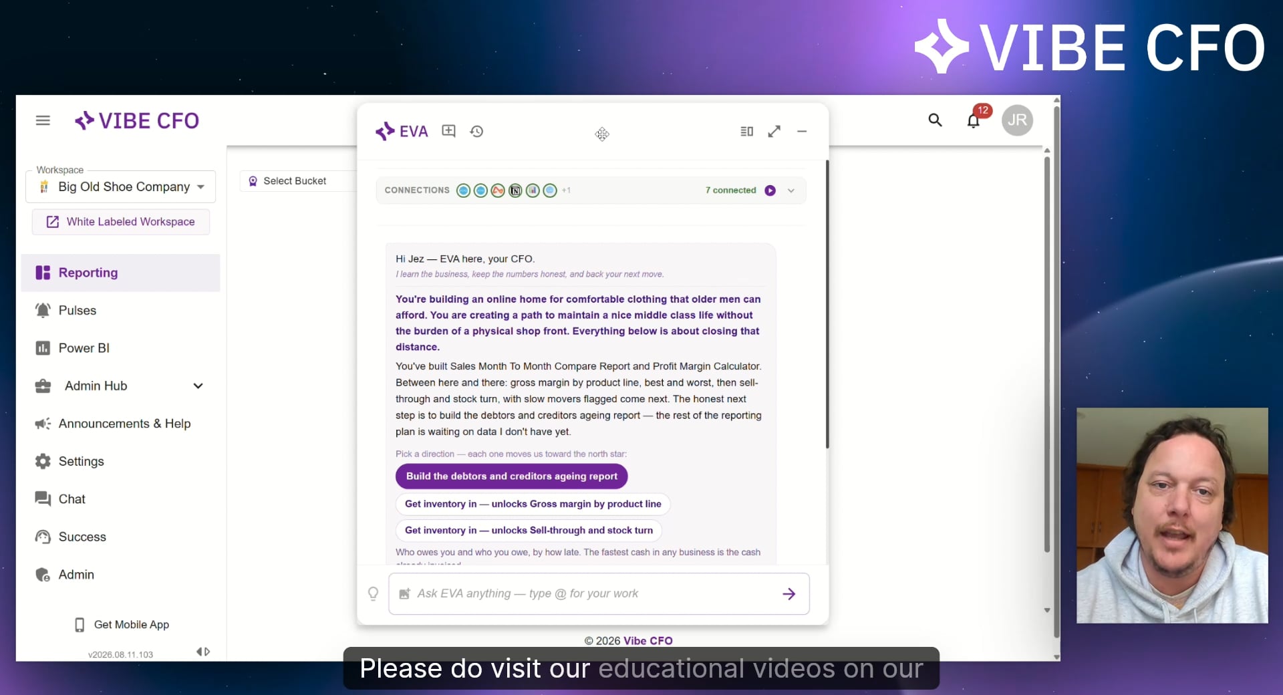The image size is (1283, 695).
Task: Click the second blue connection icon
Action: 480,190
